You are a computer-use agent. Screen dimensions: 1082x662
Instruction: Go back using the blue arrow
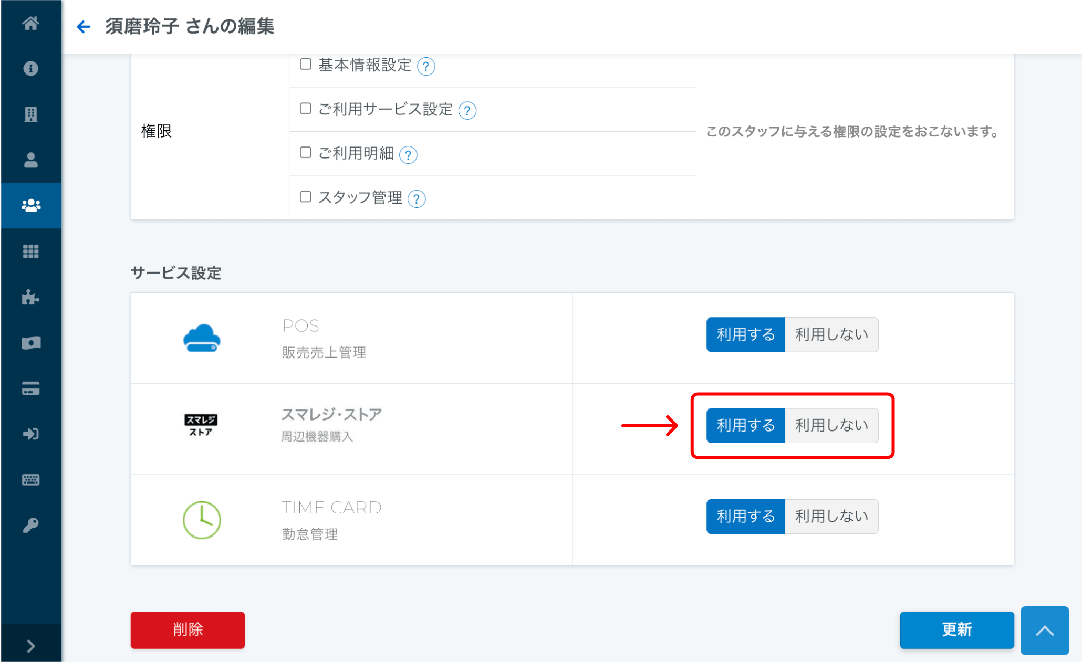click(x=84, y=27)
